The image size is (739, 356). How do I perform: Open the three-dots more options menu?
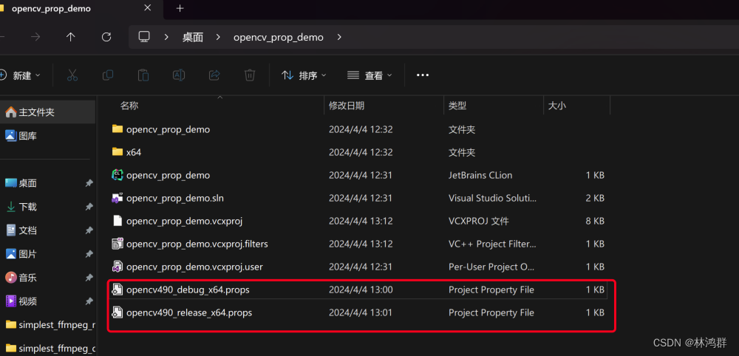tap(423, 75)
